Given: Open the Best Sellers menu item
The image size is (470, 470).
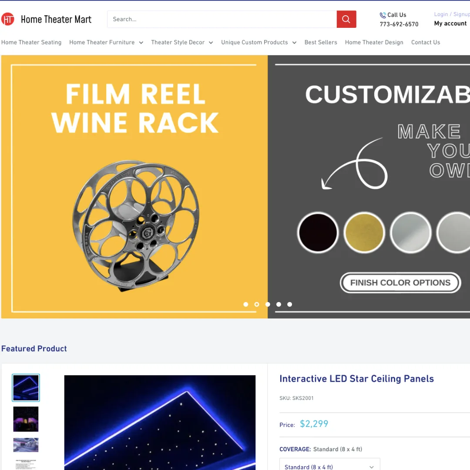Looking at the screenshot, I should 321,43.
